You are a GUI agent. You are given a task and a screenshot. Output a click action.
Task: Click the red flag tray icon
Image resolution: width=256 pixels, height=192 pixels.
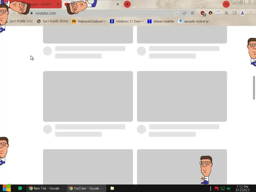pos(217,188)
